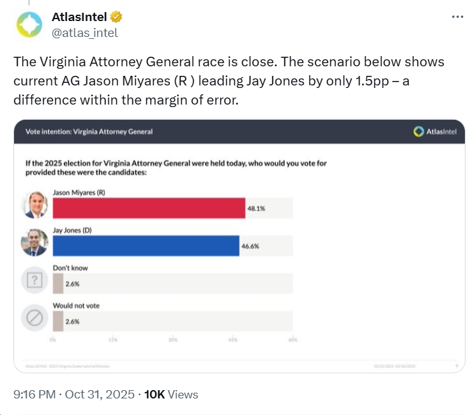Click the AtlasIntel profile avatar
Viewport: 470px width, 415px height.
click(x=29, y=25)
